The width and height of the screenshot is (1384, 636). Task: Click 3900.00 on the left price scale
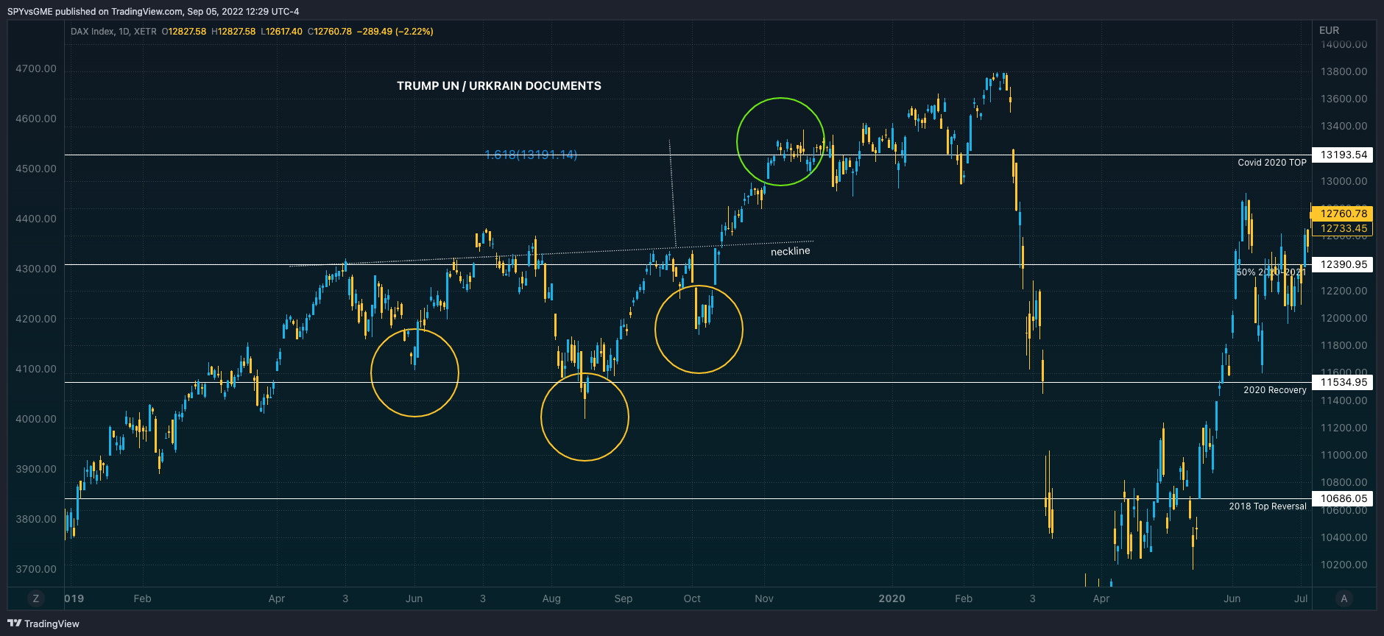36,469
